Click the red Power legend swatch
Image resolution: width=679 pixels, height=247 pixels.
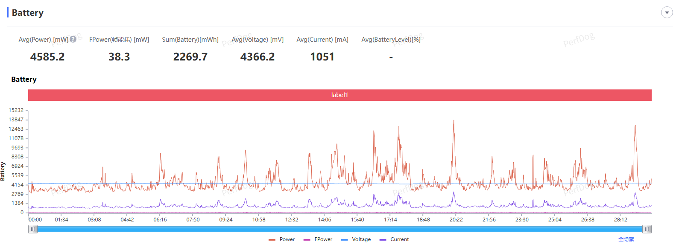pos(272,240)
